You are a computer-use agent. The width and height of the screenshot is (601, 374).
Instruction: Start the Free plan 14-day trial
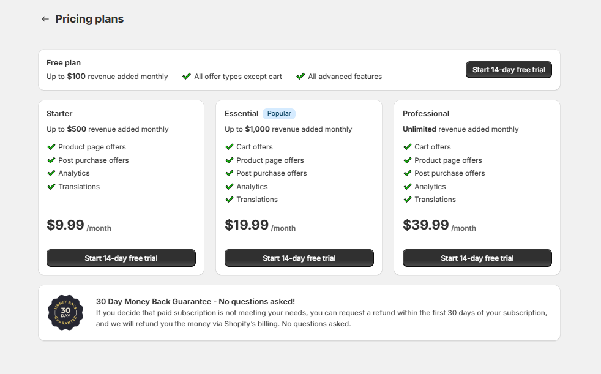[509, 70]
